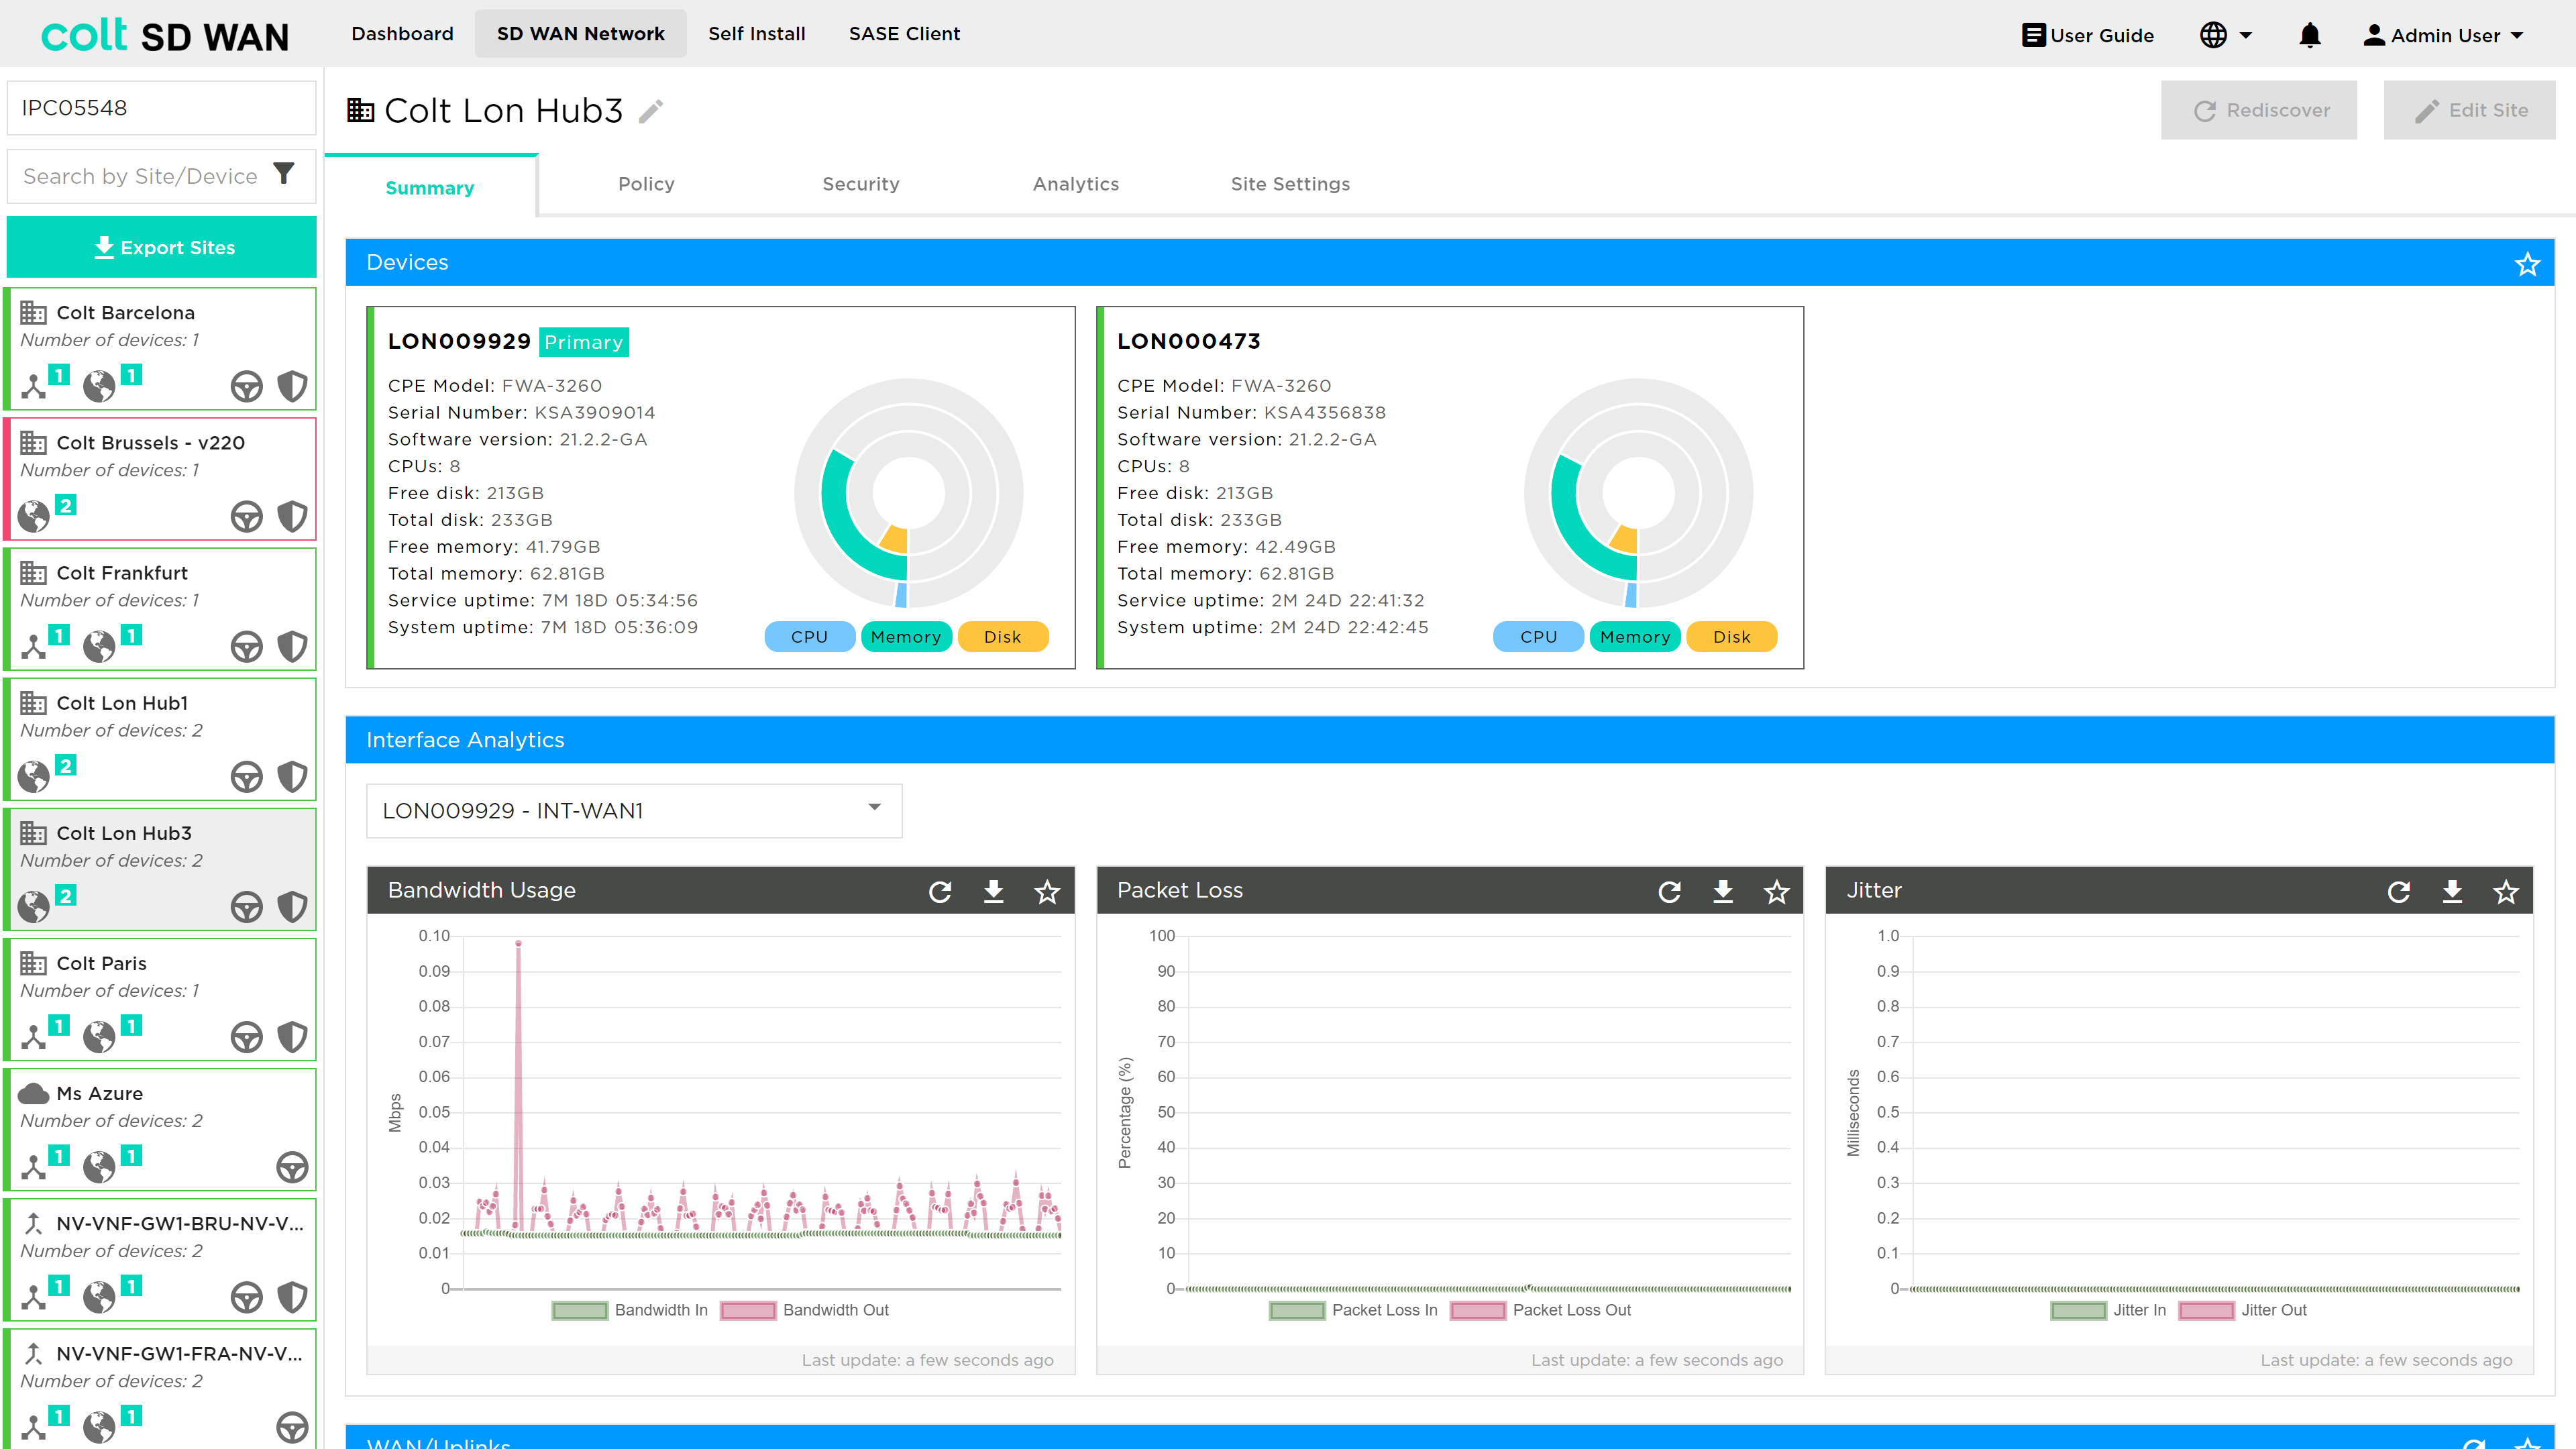The image size is (2576, 1449).
Task: Click Colt Barcelona steering wheel icon
Action: click(x=246, y=386)
